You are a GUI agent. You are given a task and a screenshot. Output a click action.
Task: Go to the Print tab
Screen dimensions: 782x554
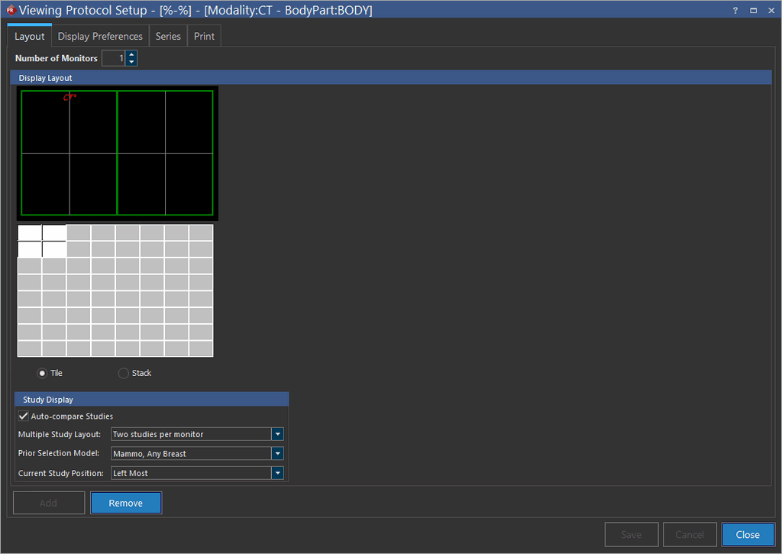(x=204, y=37)
